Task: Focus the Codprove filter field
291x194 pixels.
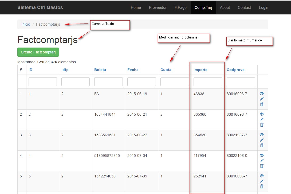Action: pos(241,82)
